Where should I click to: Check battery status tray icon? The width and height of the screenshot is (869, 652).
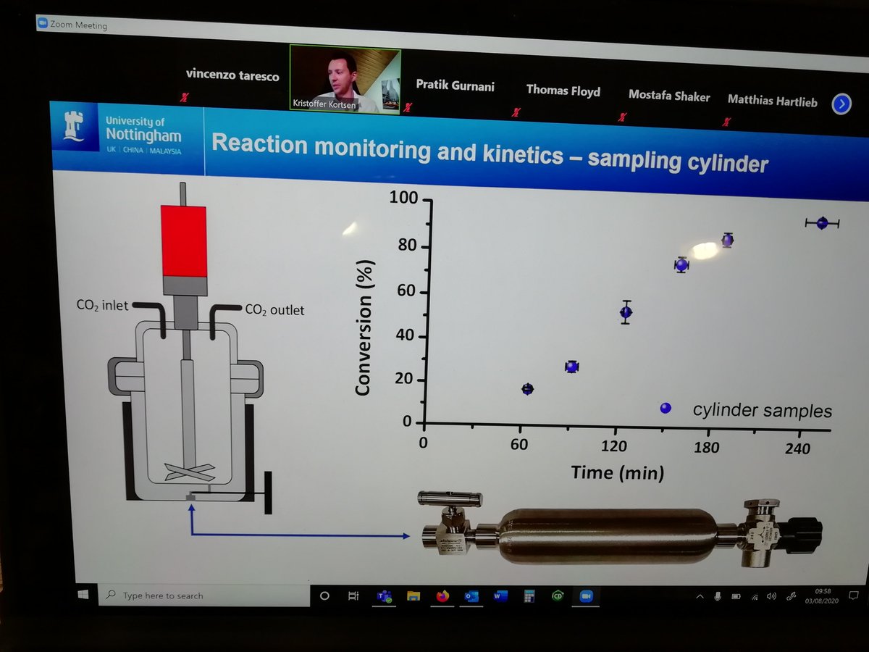tap(736, 596)
